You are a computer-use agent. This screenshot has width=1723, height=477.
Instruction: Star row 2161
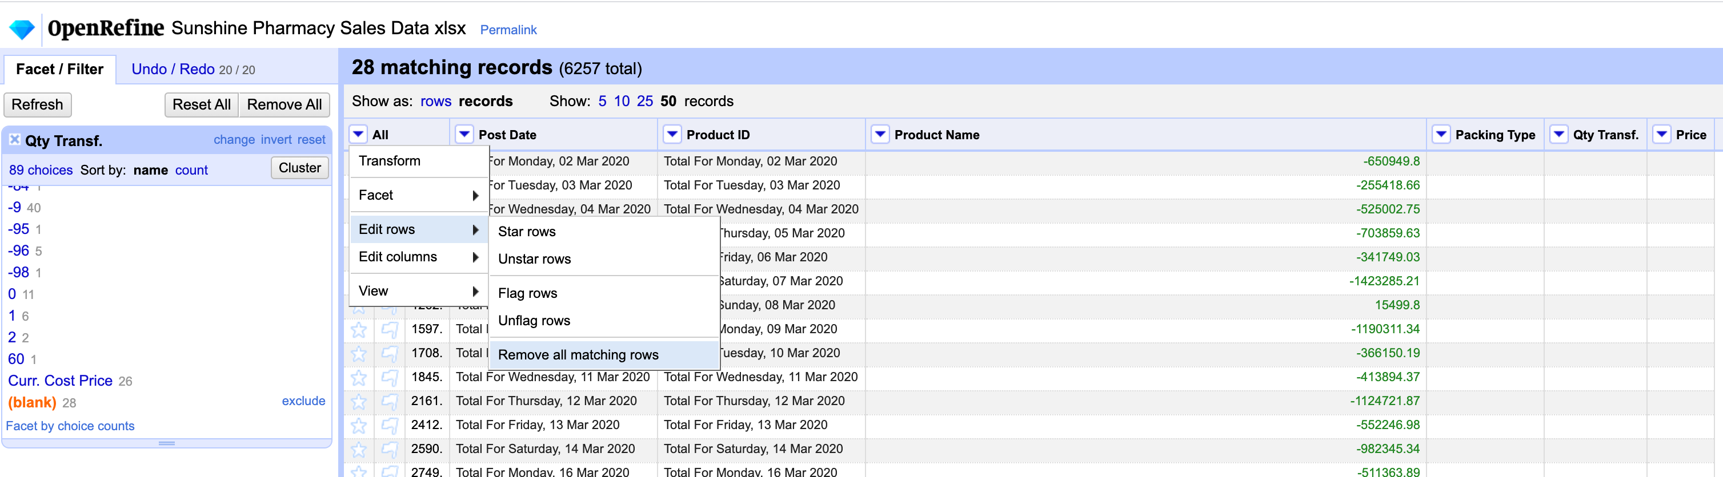(x=359, y=402)
